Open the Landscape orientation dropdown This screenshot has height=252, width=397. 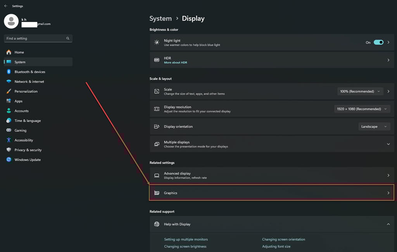pos(374,126)
